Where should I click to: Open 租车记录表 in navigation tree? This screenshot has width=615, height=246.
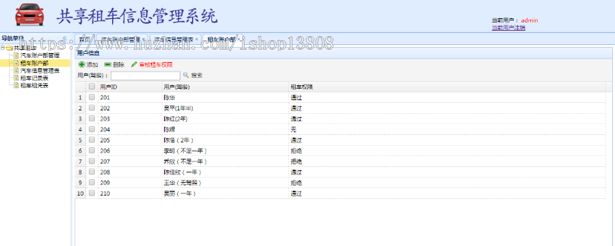[35, 78]
